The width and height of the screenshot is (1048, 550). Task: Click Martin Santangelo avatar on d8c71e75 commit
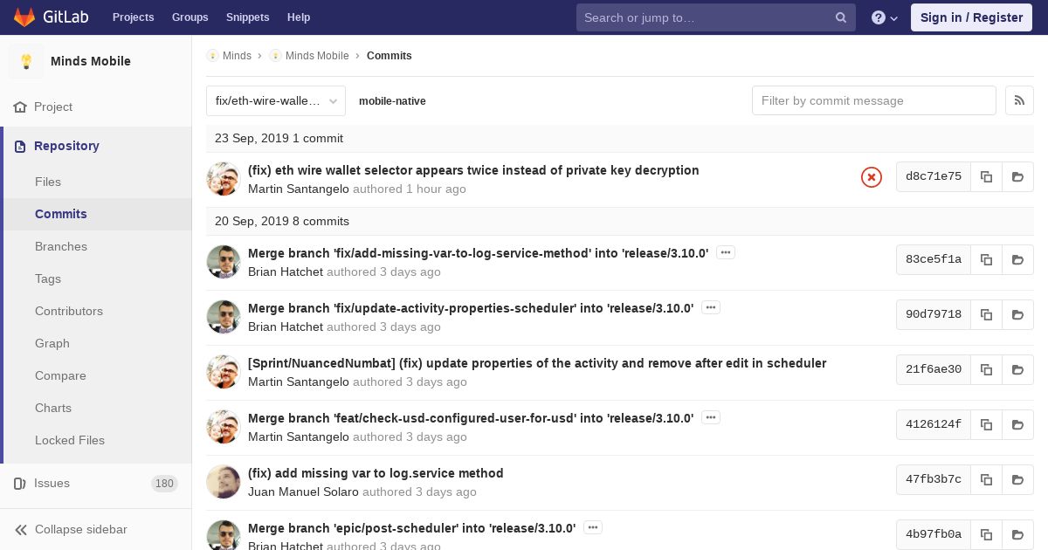224,179
